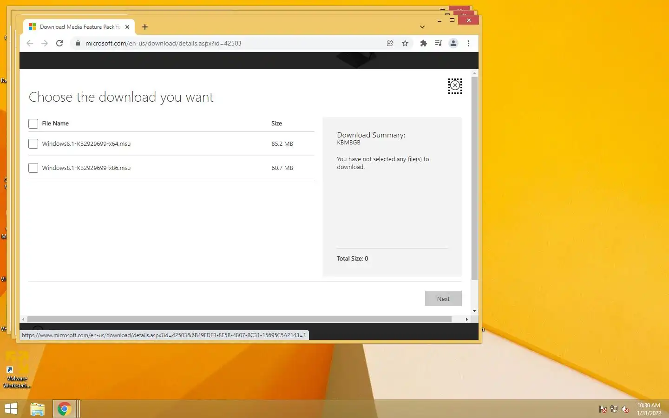Viewport: 669px width, 418px height.
Task: Open the Chrome profile avatar
Action: point(453,43)
